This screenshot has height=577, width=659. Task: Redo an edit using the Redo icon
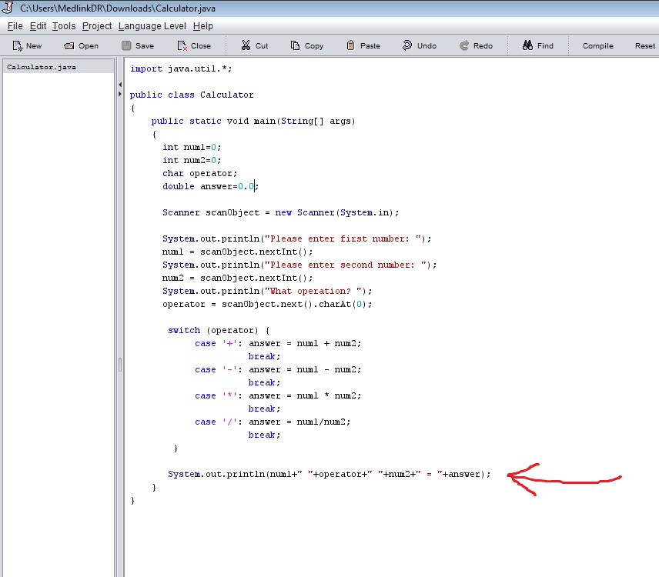pos(476,45)
